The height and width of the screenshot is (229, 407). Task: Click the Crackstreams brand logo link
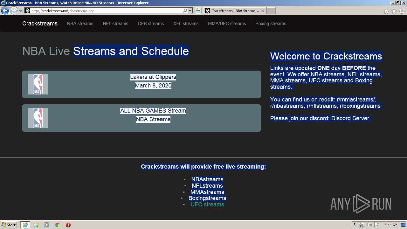40,24
